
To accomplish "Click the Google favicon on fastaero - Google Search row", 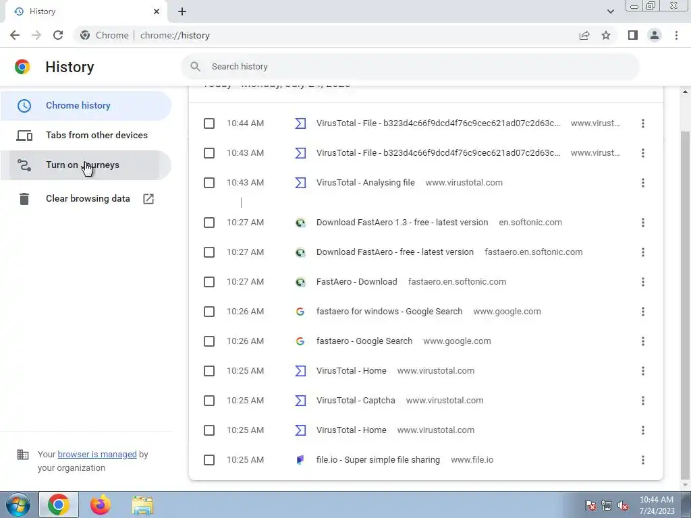I will (300, 341).
